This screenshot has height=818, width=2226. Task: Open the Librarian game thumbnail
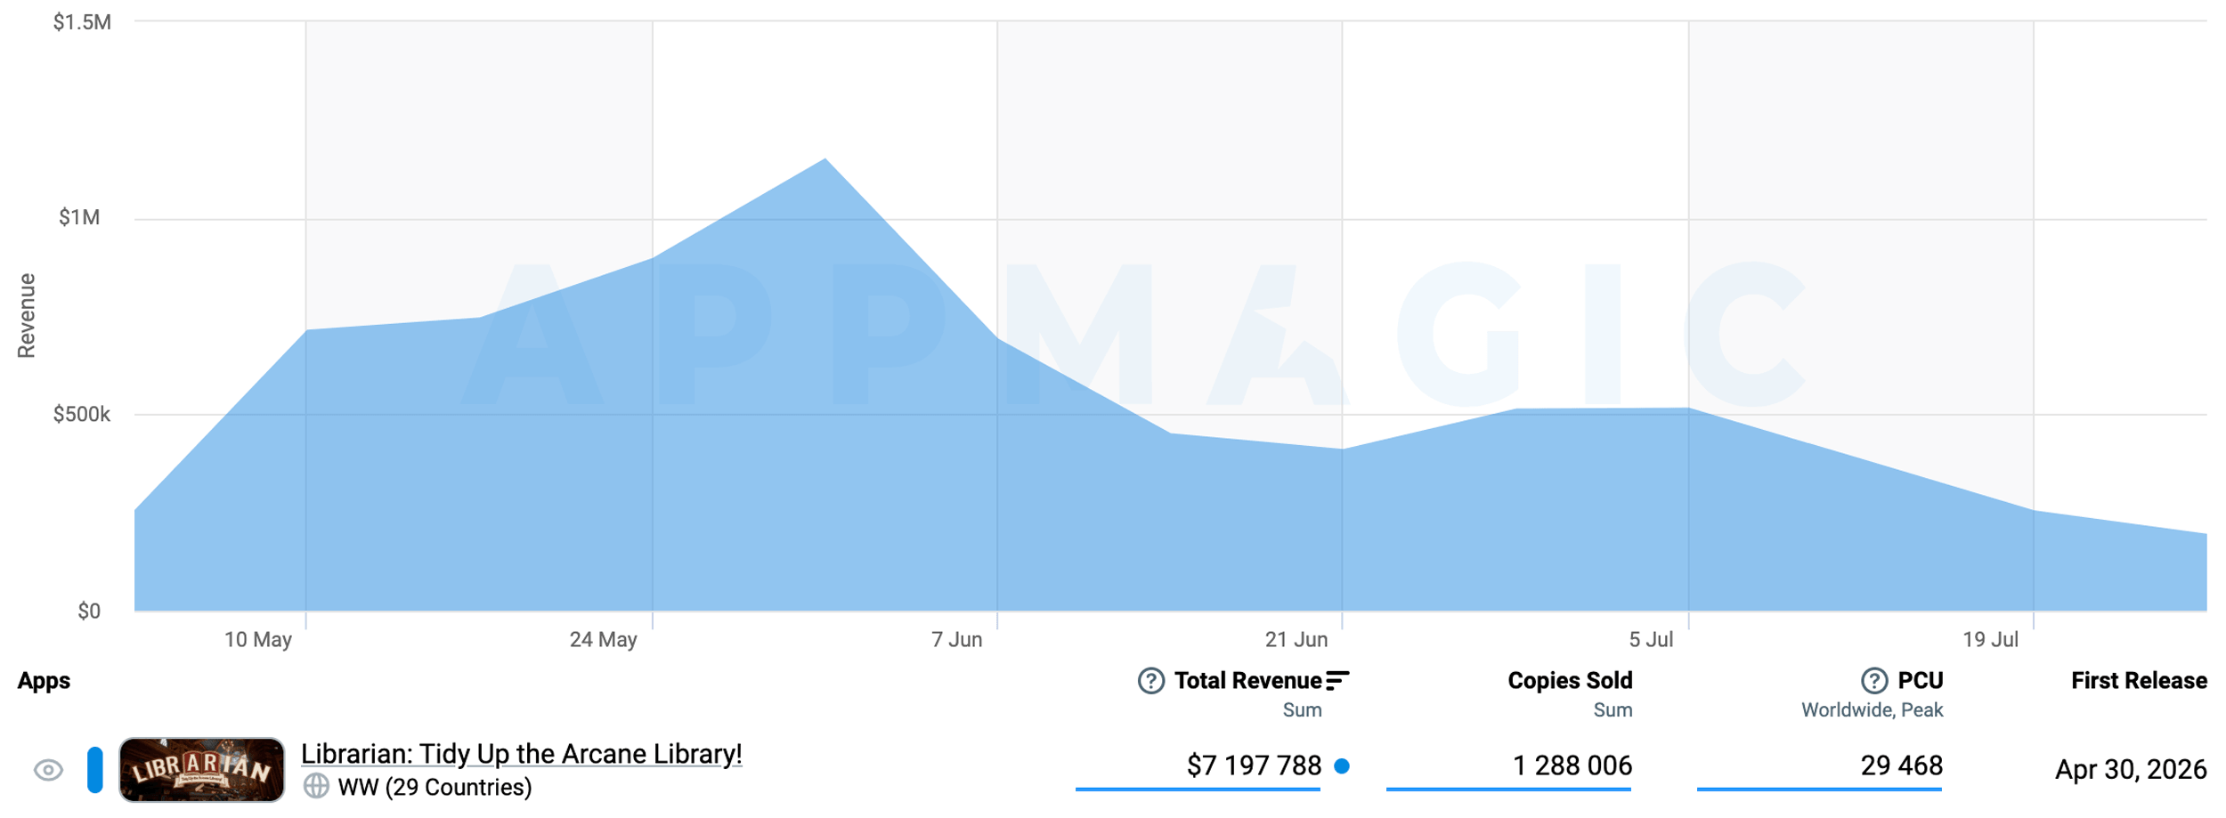pyautogui.click(x=202, y=770)
